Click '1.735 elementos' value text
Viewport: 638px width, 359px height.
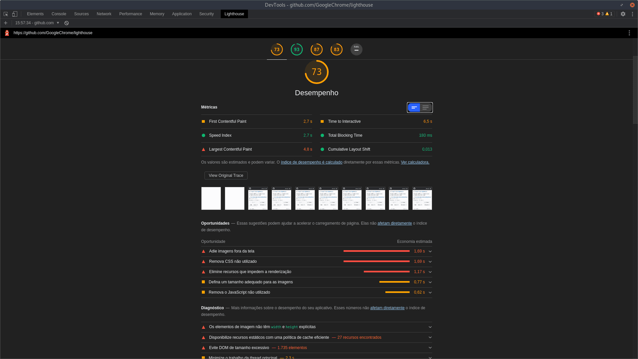coord(292,348)
